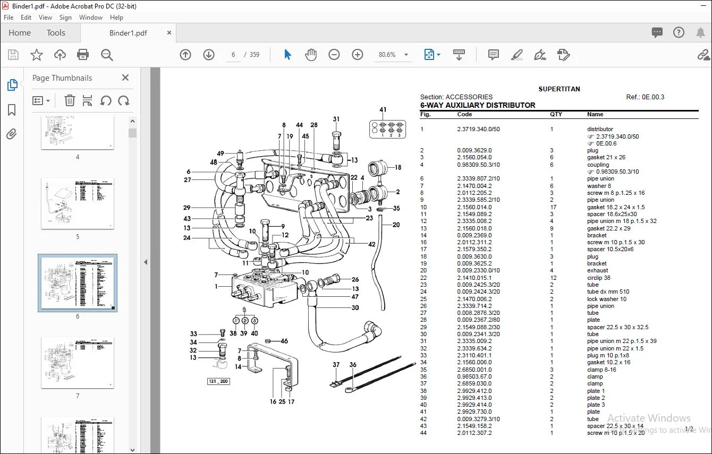Add a comment sticky note

pyautogui.click(x=494, y=55)
